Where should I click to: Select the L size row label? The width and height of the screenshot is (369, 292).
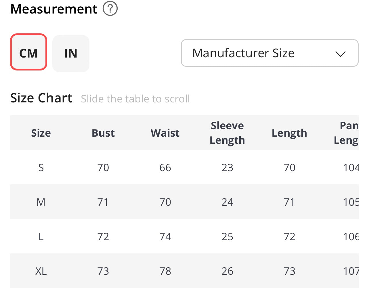41,236
